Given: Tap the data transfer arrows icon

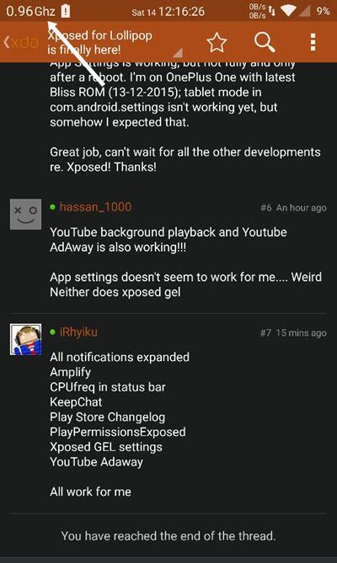Looking at the screenshot, I should [x=272, y=11].
